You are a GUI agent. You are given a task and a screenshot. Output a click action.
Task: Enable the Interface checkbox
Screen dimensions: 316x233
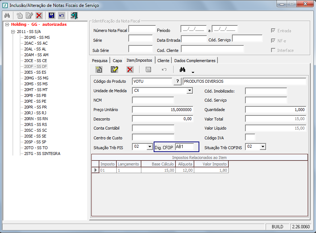click(274, 50)
